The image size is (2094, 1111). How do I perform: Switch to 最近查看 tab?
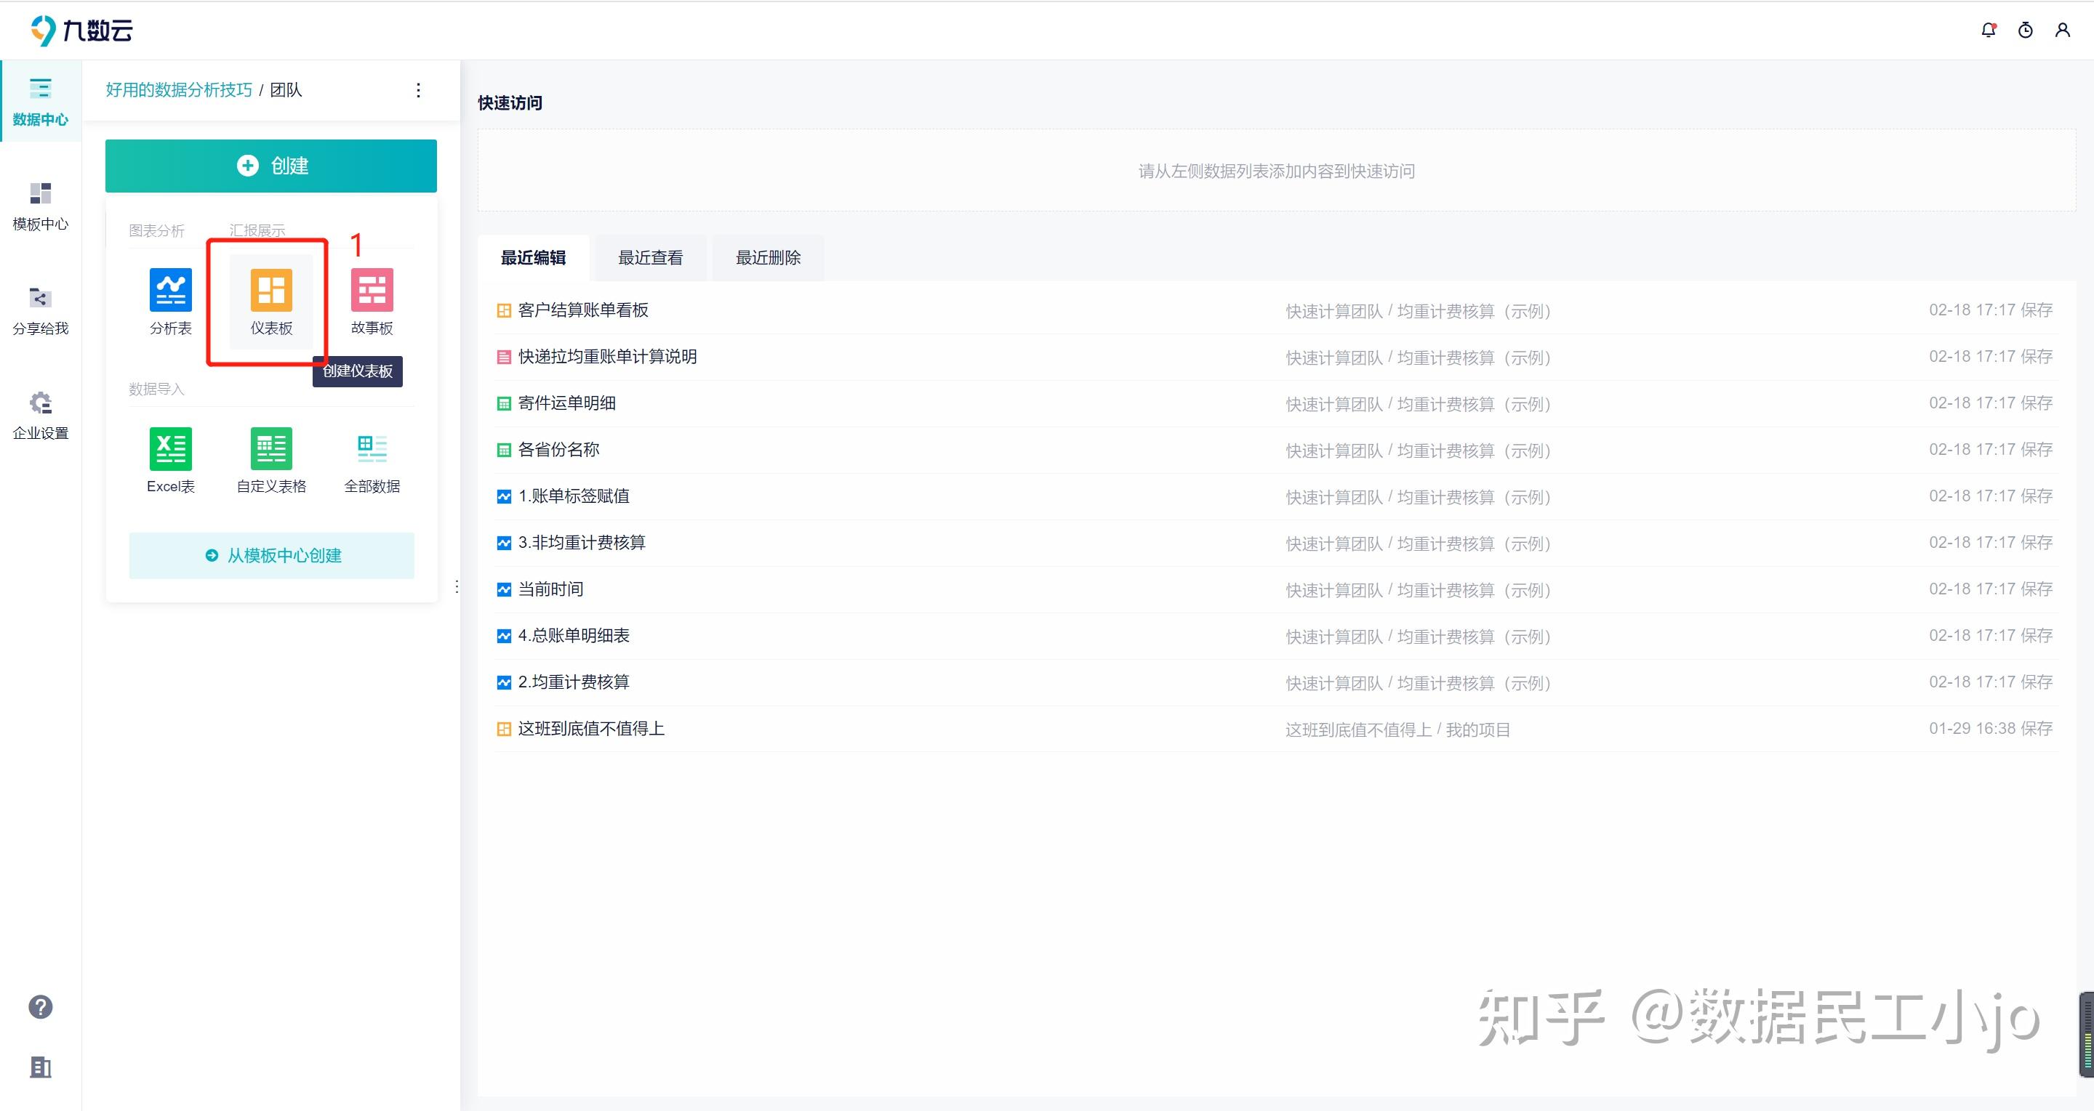650,258
